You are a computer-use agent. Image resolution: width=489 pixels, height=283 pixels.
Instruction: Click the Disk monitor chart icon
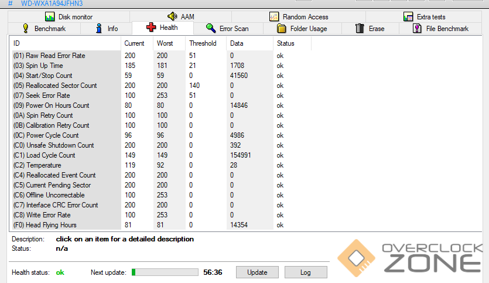[x=50, y=17]
